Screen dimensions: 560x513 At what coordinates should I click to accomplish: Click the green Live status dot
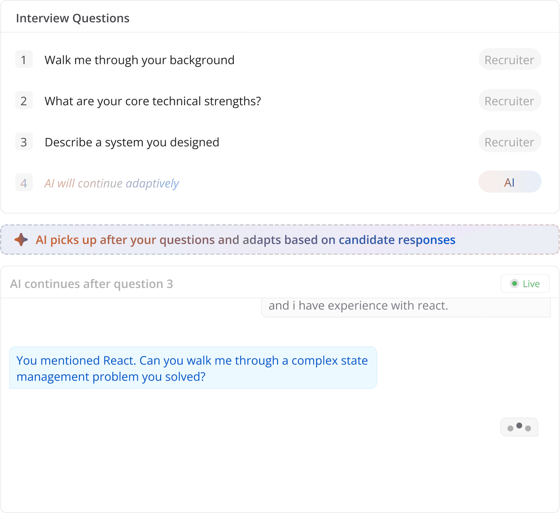pos(515,284)
